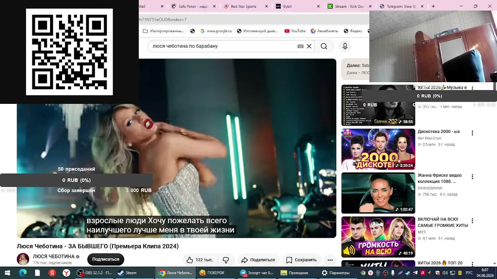
Task: Open the Авиабилеты bookmark
Action: point(324,31)
